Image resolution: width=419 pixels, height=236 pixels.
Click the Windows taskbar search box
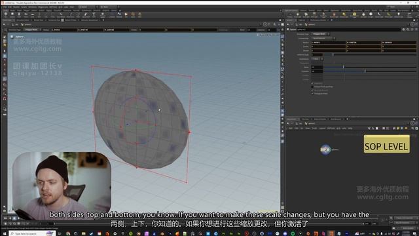click(32, 233)
